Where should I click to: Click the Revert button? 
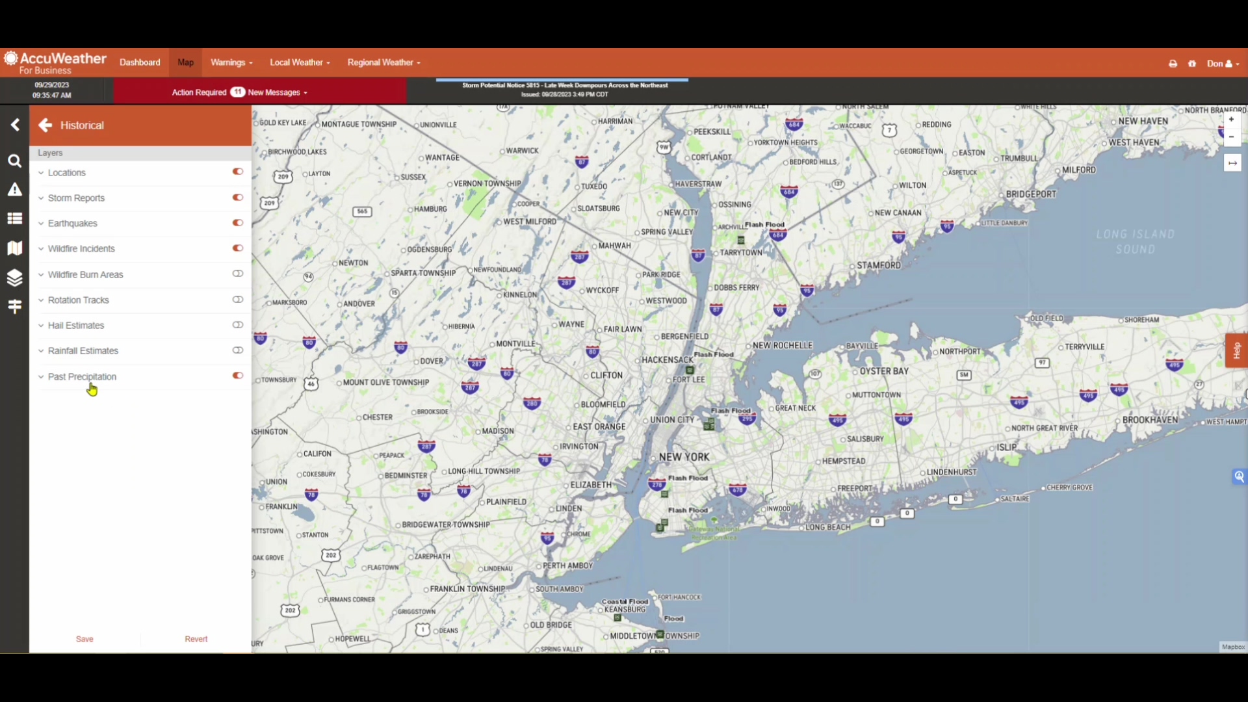196,639
